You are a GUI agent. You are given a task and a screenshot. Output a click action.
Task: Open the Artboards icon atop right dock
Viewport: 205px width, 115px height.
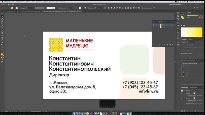point(178,13)
